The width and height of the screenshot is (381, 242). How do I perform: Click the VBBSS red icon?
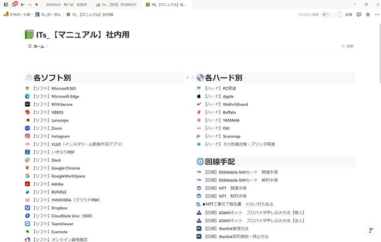point(27,112)
